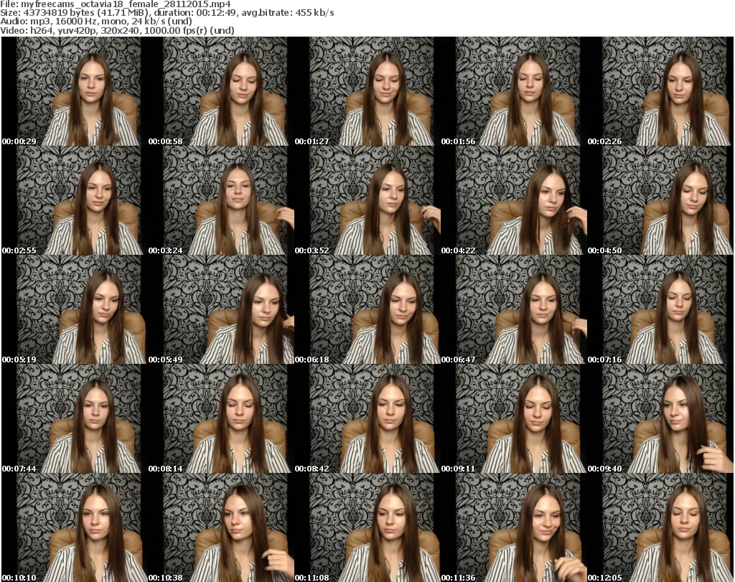Select the frame at 00:01:56
The image size is (735, 582).
pos(514,91)
